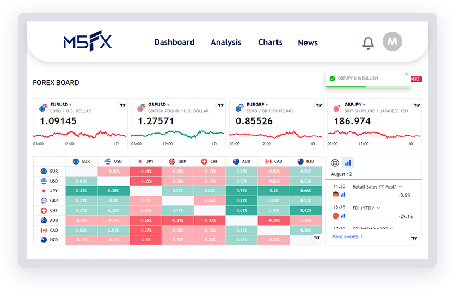Click TradingView logo on GBPJPY card

[x=416, y=105]
